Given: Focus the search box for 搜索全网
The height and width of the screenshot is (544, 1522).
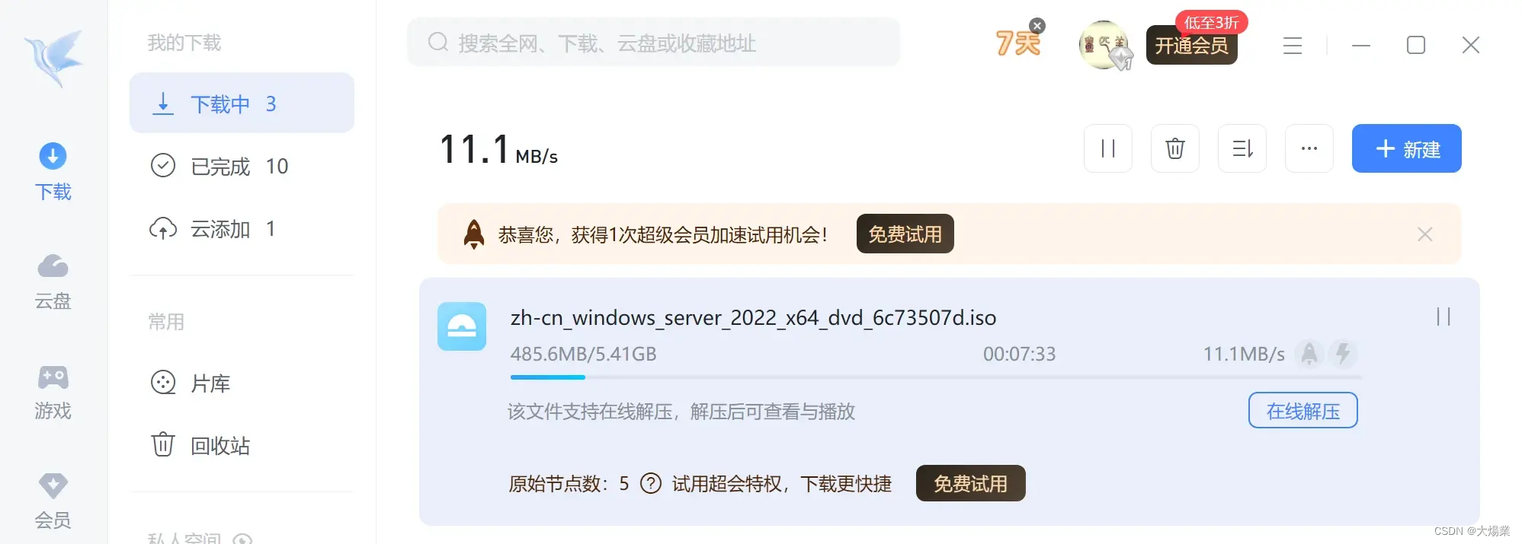Looking at the screenshot, I should [x=653, y=43].
